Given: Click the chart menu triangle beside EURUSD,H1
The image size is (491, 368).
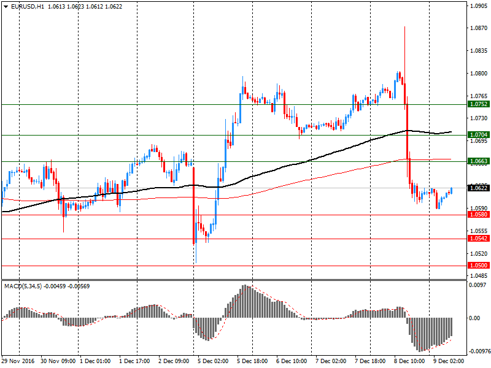Looking at the screenshot, I should pos(6,7).
